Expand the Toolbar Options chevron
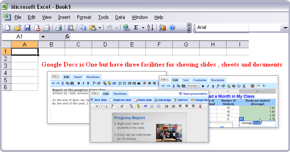The image size is (290, 152). click(189, 28)
